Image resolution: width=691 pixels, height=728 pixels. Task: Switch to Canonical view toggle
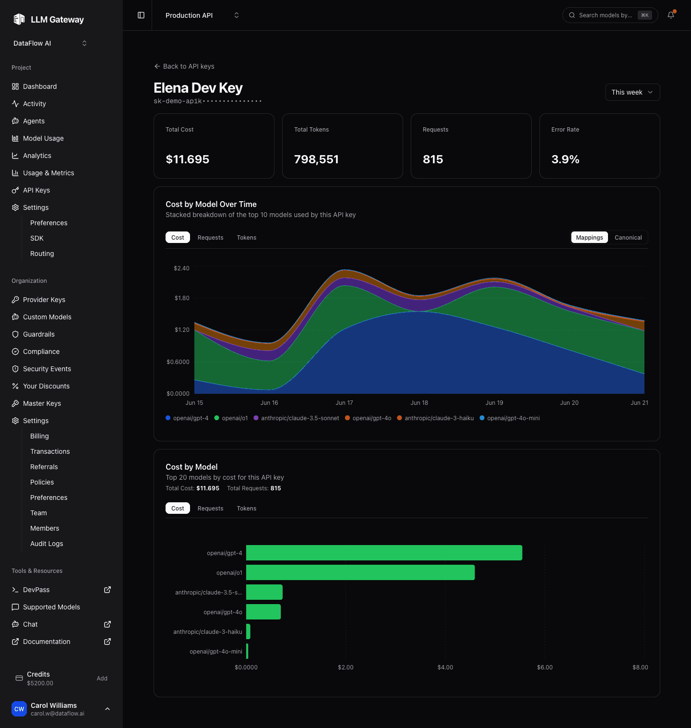[x=628, y=237]
